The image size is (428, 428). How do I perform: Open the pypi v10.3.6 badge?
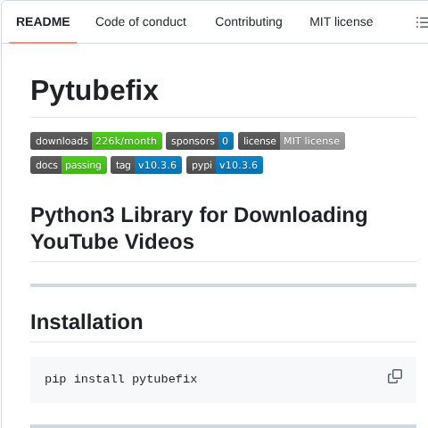tap(225, 165)
